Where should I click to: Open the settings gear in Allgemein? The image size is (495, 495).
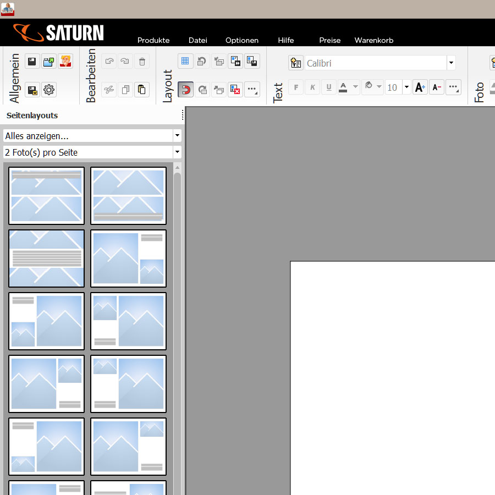(x=49, y=90)
